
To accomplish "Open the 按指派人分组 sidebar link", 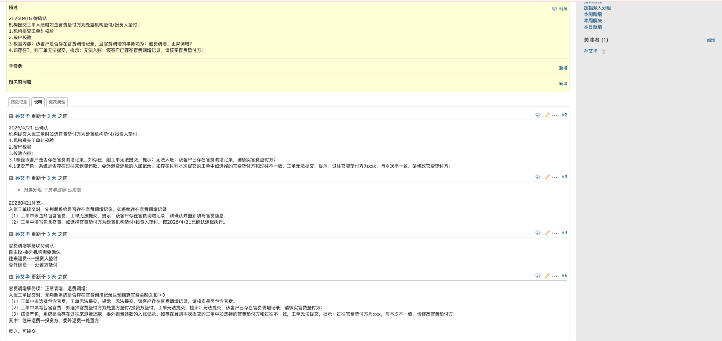I will (597, 8).
